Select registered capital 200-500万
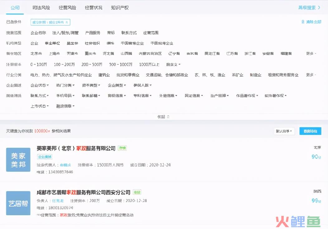This screenshot has width=328, height=229. (92, 65)
